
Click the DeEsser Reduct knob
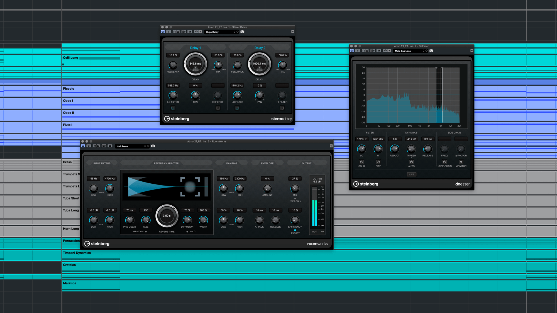395,149
